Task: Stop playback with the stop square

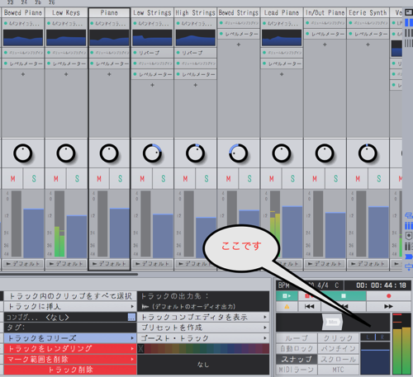Action: 344,296
